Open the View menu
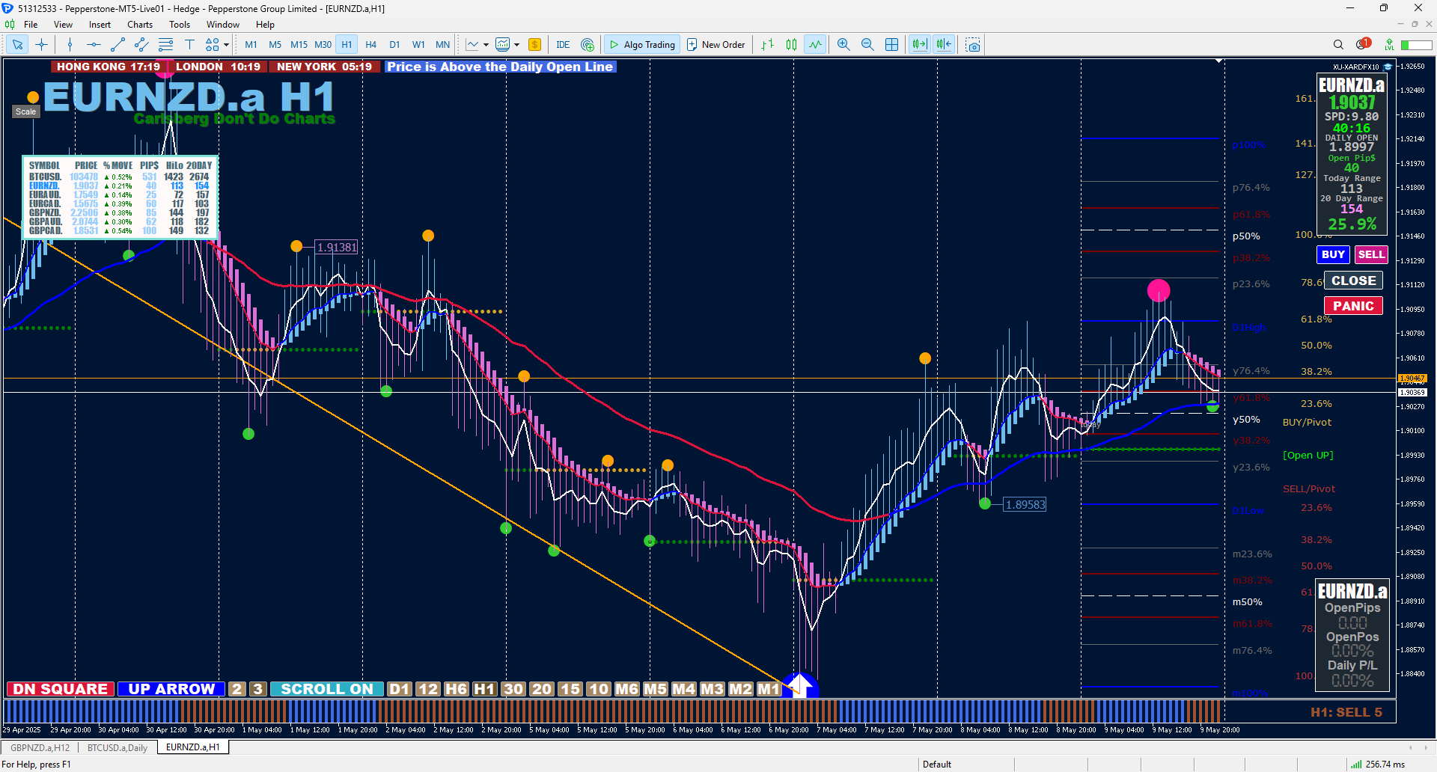Image resolution: width=1437 pixels, height=772 pixels. [x=63, y=25]
